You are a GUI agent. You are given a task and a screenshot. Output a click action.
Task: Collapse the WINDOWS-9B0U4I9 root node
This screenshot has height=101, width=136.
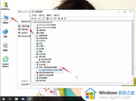[x=32, y=22]
